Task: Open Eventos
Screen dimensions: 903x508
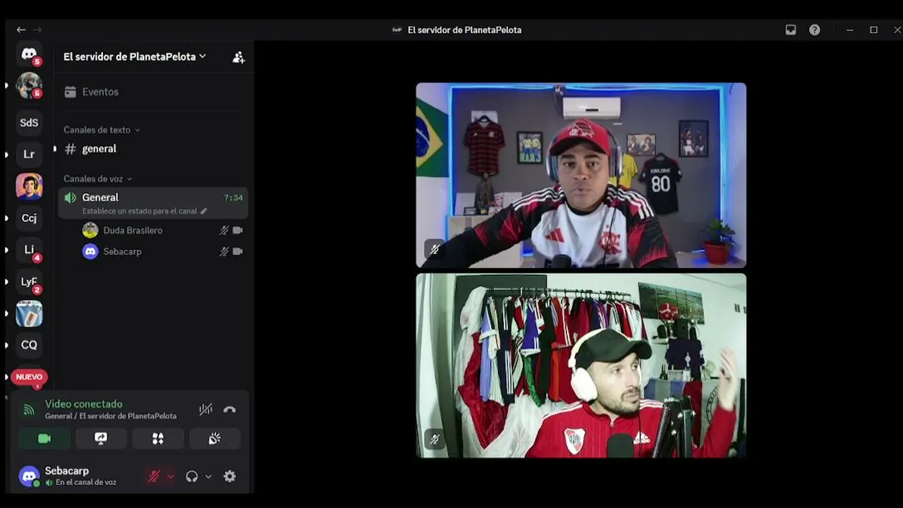Action: coord(153,92)
